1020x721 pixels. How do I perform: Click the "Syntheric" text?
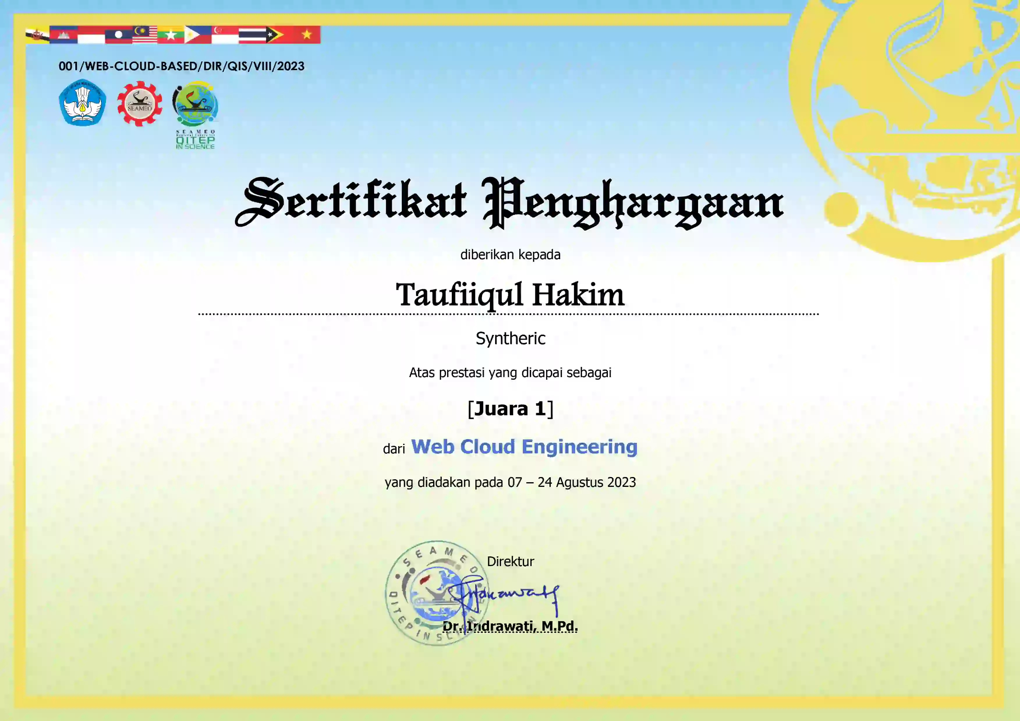point(511,339)
